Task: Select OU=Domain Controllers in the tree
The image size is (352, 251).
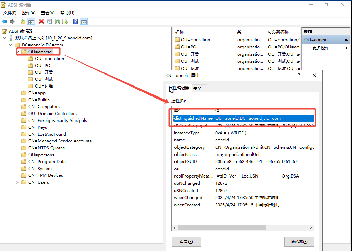Action: (x=52, y=114)
